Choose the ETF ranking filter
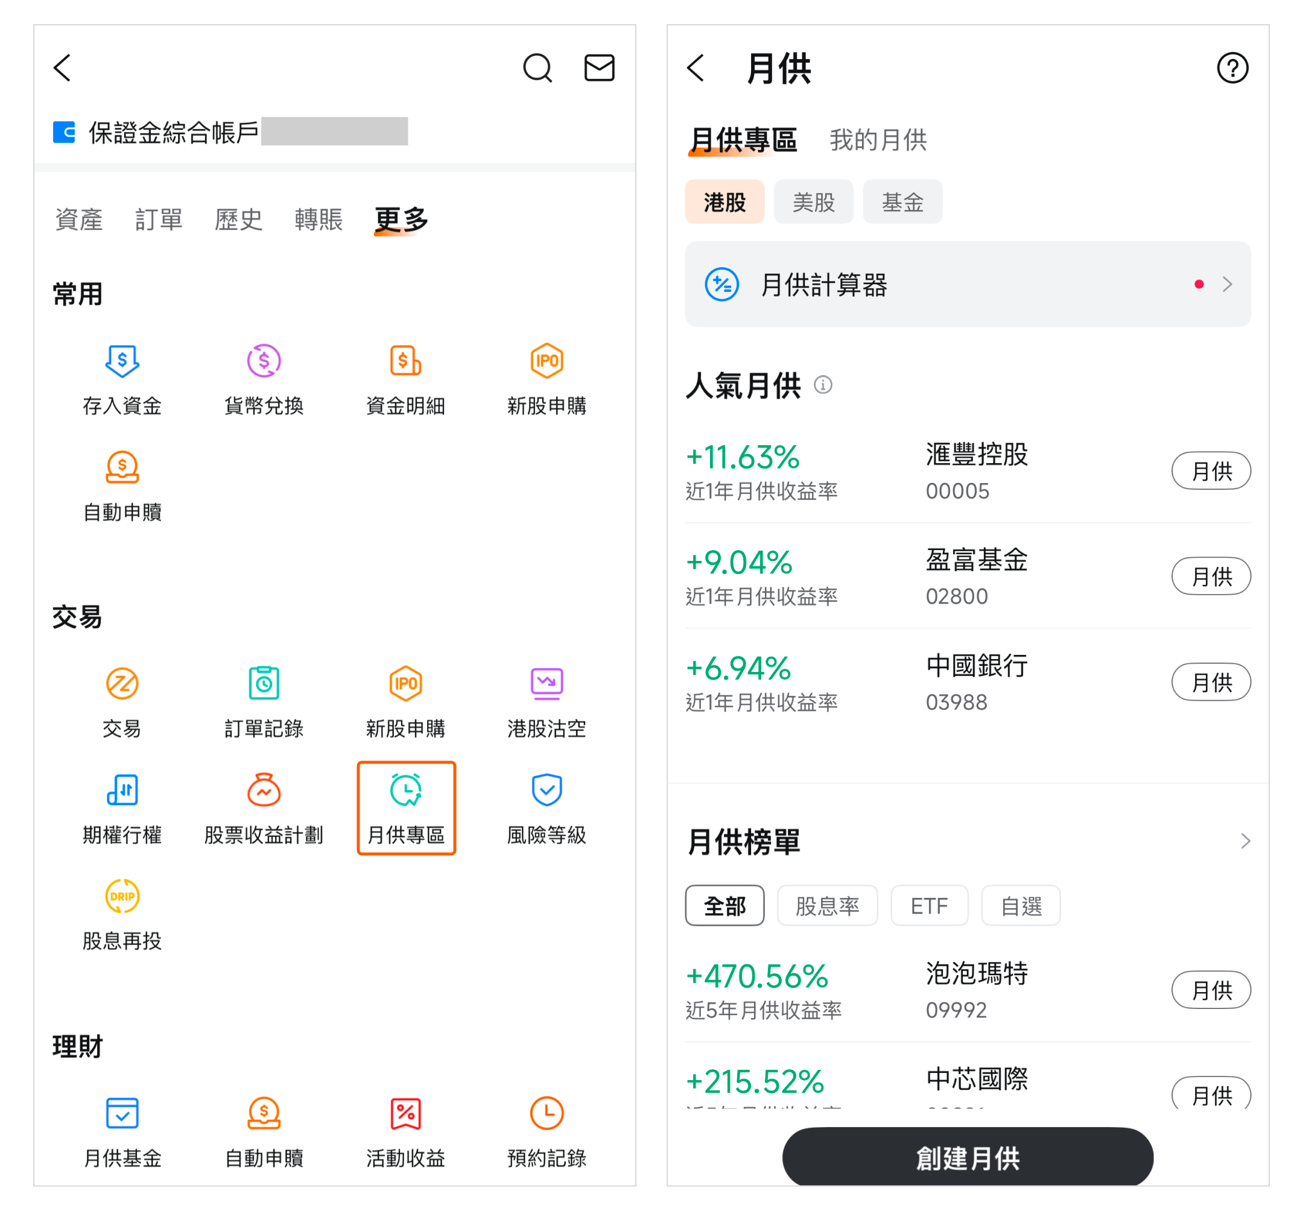The image size is (1303, 1211). (929, 906)
